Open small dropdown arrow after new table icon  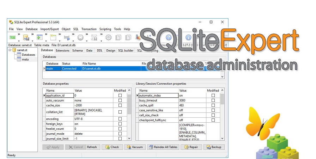pos(60,41)
